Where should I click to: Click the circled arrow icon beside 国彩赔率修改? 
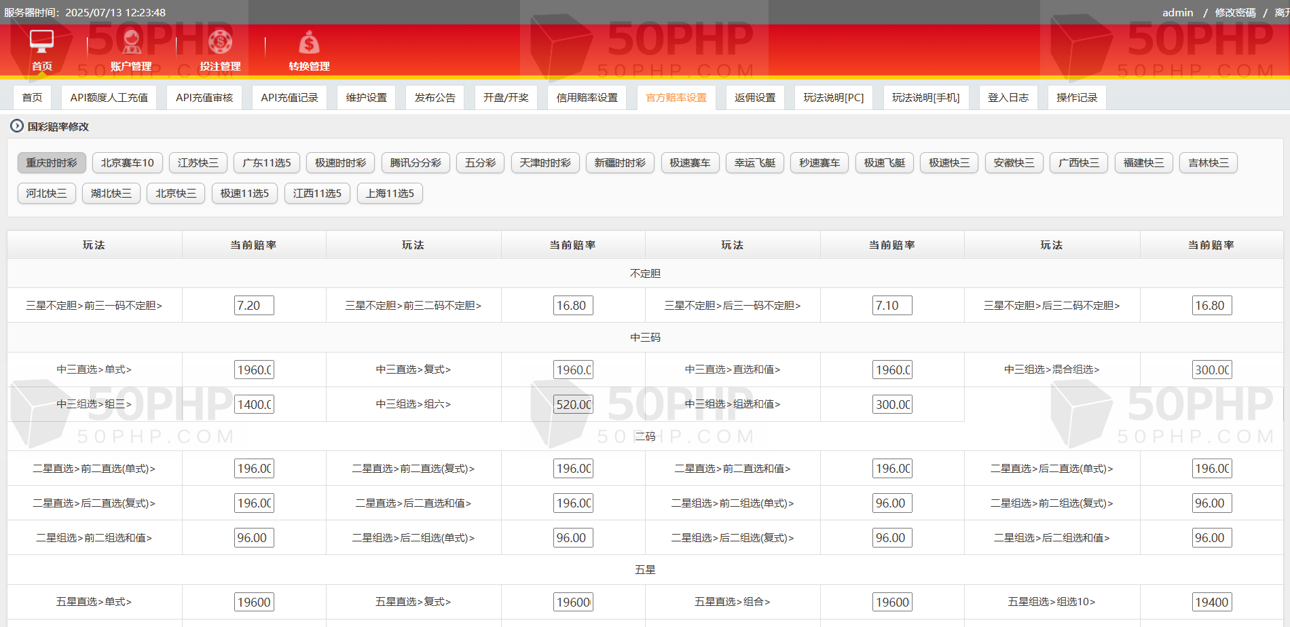16,126
